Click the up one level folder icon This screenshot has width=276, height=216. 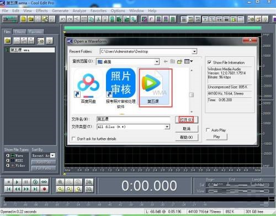172,61
